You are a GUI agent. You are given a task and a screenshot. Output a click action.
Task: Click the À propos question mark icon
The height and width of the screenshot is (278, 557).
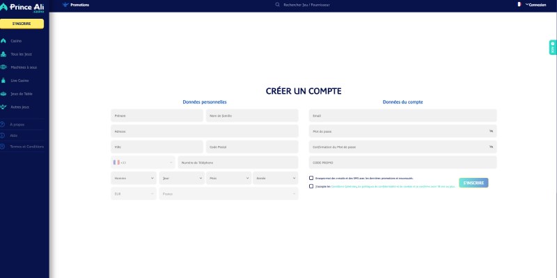click(2, 124)
